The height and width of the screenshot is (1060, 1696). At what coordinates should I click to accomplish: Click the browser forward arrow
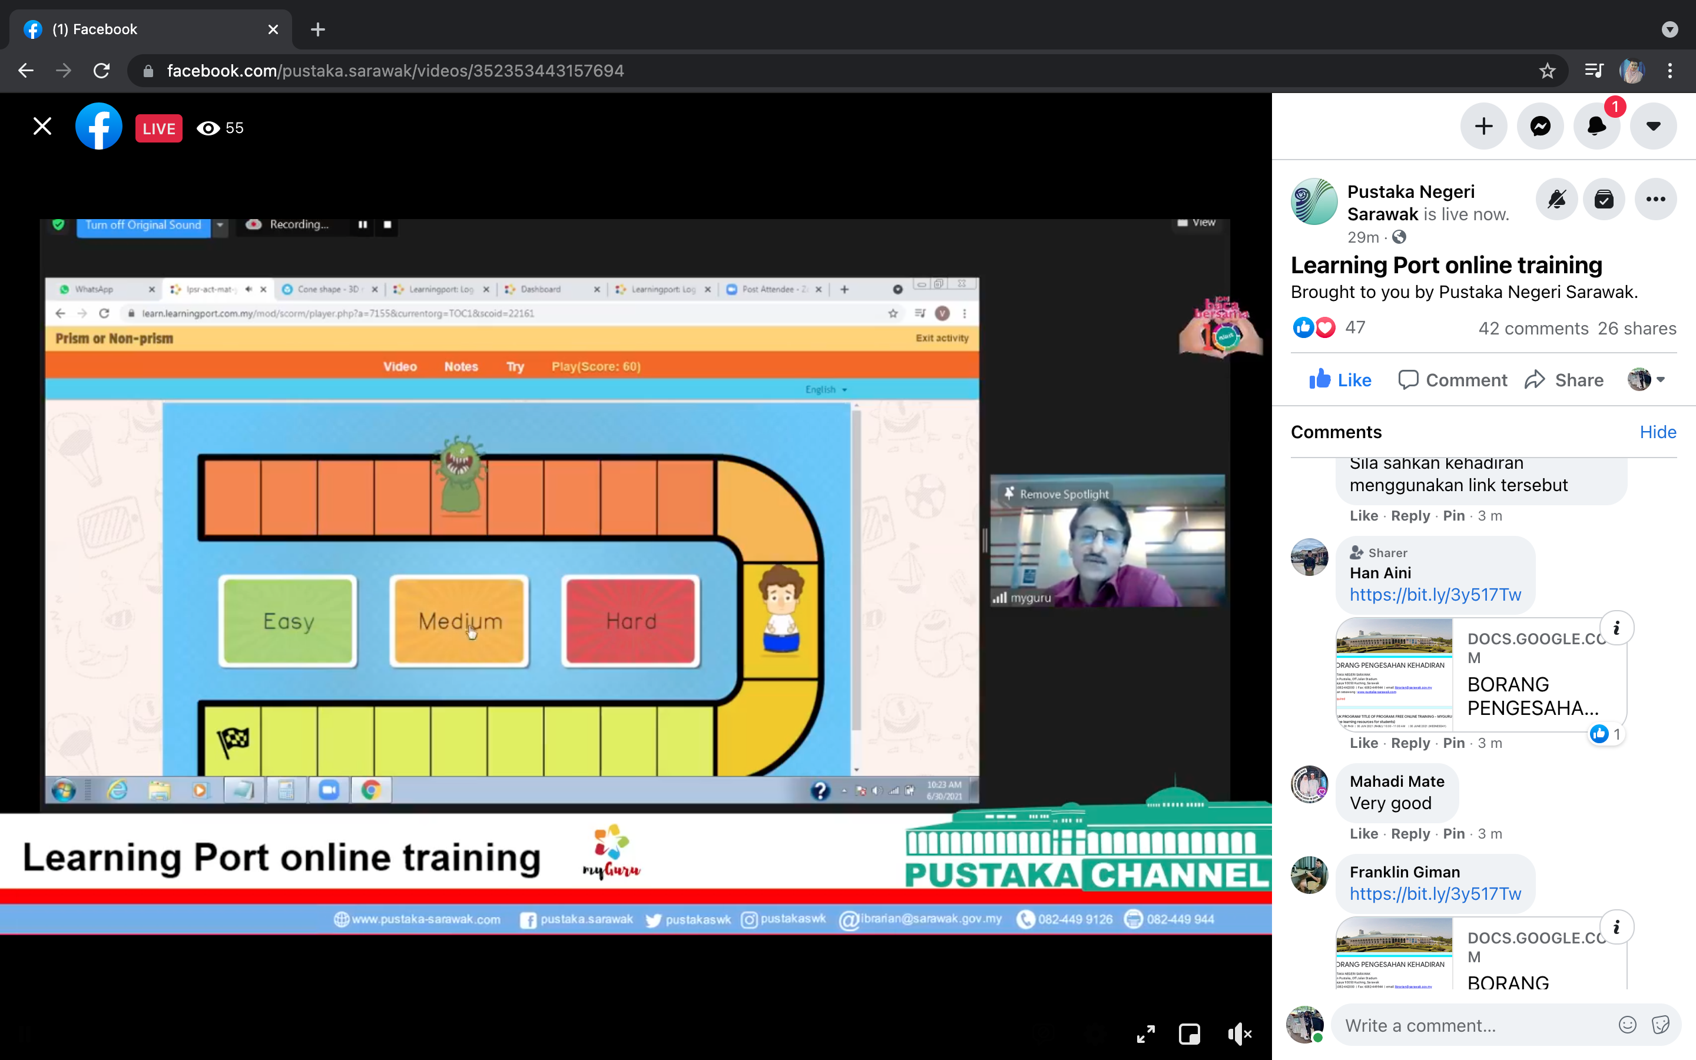click(x=64, y=71)
